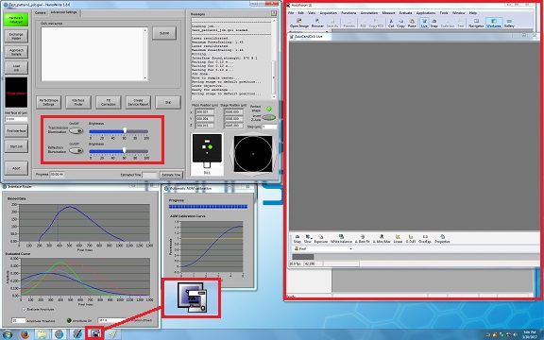Click the Live icon in AxioVision toolbar
The height and width of the screenshot is (340, 544).
click(x=424, y=23)
